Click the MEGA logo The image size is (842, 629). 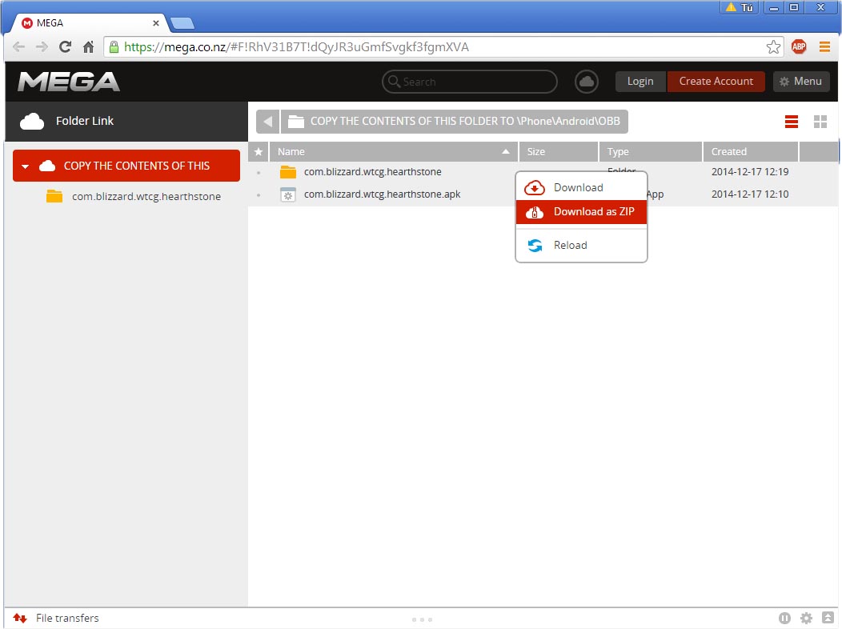(69, 82)
